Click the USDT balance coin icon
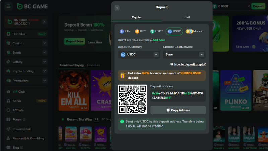 [x=215, y=6]
